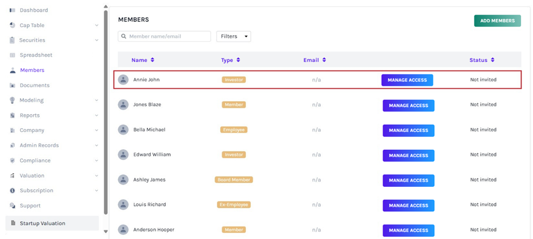This screenshot has width=533, height=239.
Task: Click the member name/email search field
Action: click(x=168, y=36)
